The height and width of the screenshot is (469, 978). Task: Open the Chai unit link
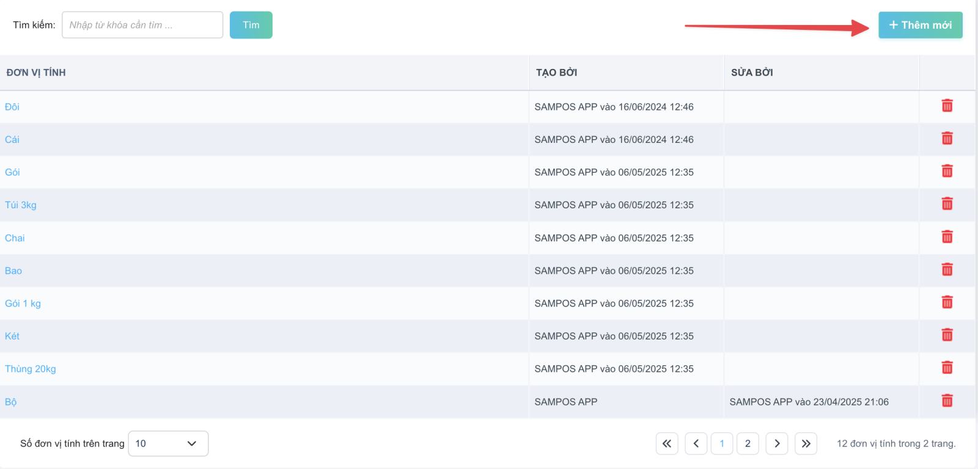click(x=15, y=238)
